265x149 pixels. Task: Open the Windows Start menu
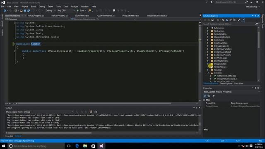(3, 146)
